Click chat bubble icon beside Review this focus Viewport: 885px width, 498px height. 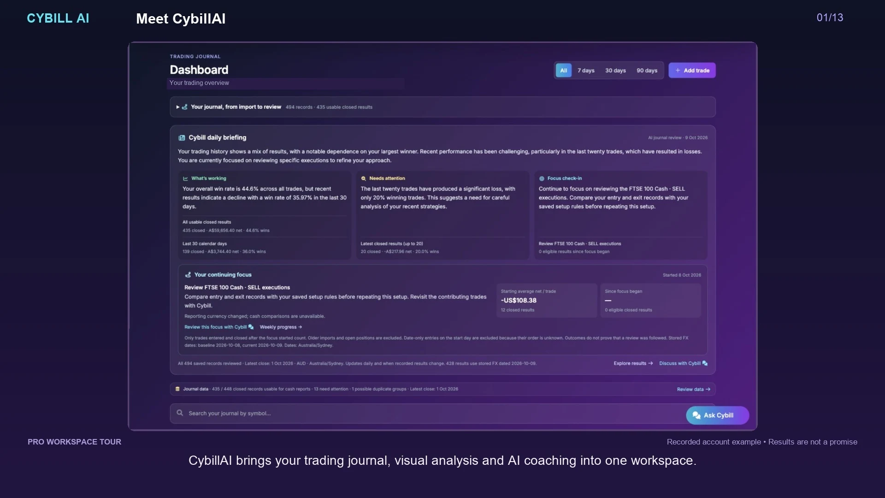tap(251, 327)
